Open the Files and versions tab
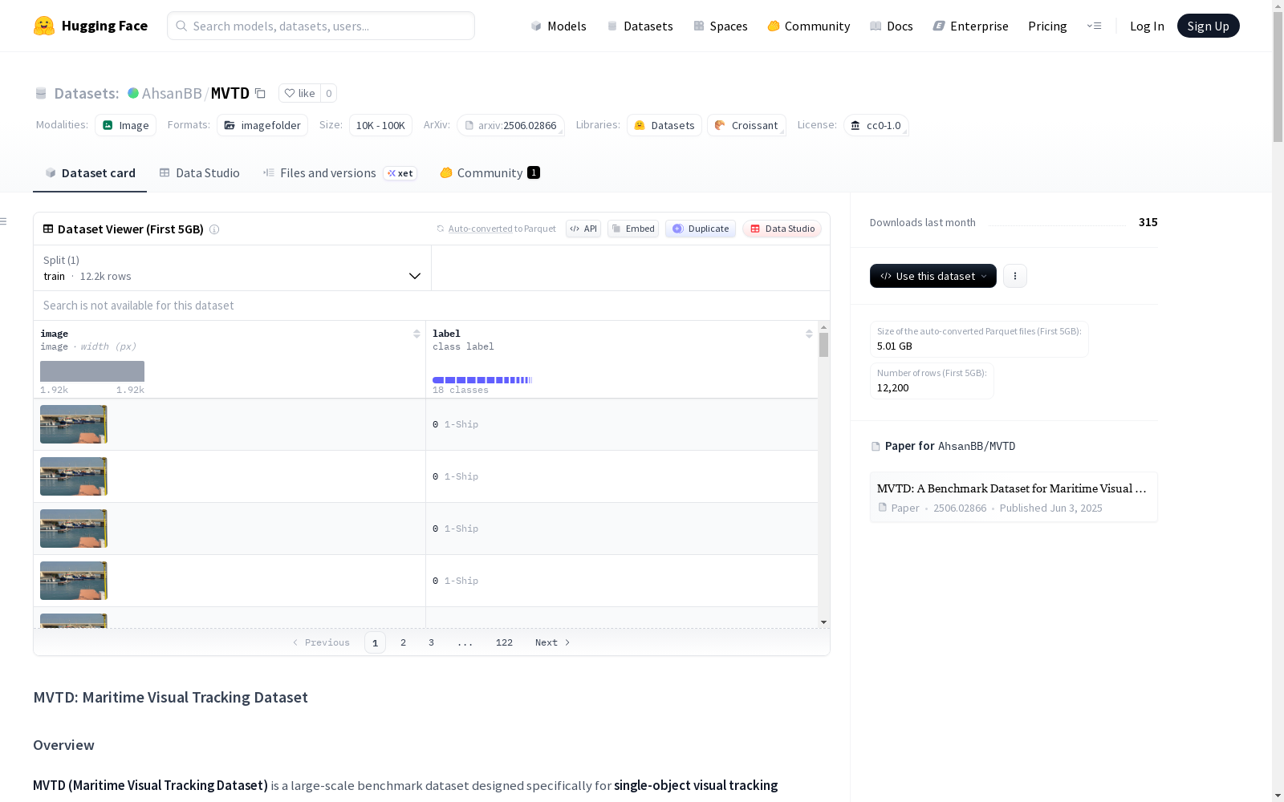The image size is (1284, 802). 340,173
